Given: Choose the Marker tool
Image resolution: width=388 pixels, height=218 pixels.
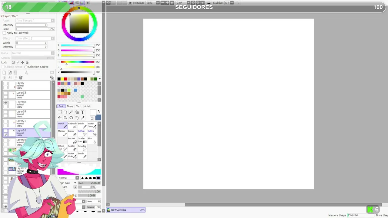Looking at the screenshot, I should click(62, 133).
